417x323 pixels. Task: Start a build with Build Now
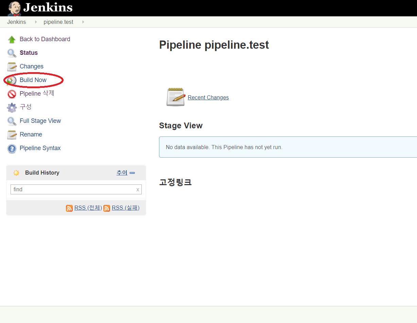pos(33,80)
